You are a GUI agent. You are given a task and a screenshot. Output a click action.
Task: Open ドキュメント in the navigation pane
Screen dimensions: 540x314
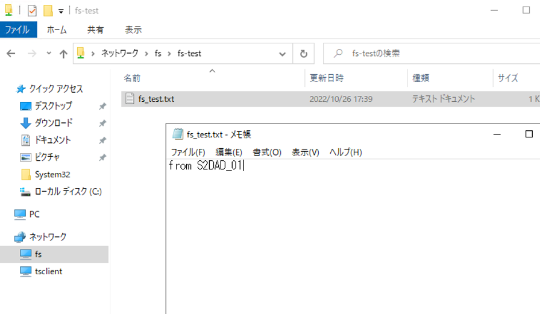pyautogui.click(x=52, y=140)
